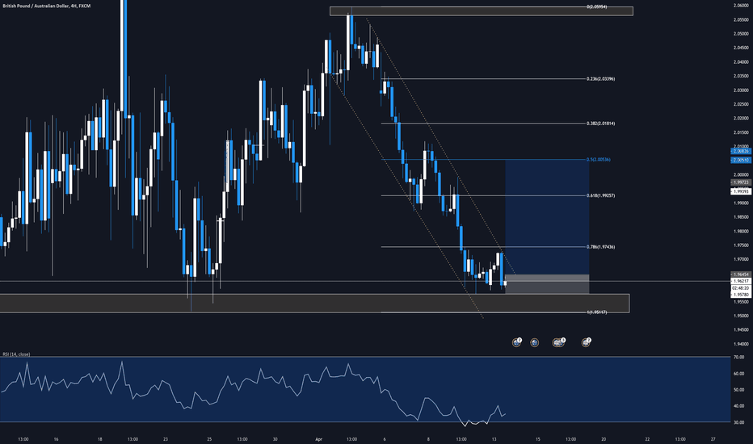Click the 16 date label on the time axis
Screen dimensions: 753x444
click(x=57, y=438)
